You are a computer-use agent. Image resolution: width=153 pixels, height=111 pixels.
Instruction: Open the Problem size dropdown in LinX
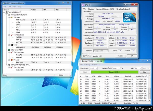click(96, 68)
